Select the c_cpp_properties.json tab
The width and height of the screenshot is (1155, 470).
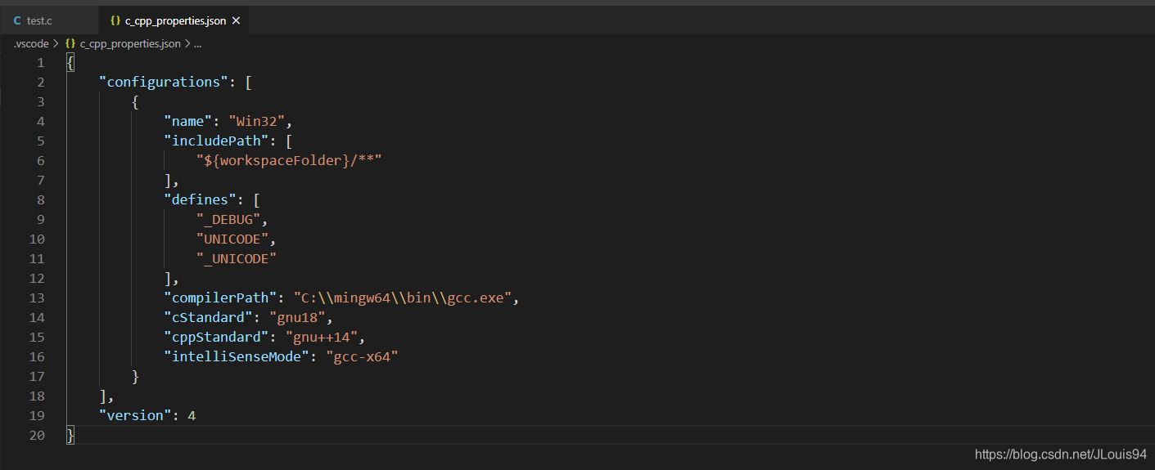[x=175, y=20]
